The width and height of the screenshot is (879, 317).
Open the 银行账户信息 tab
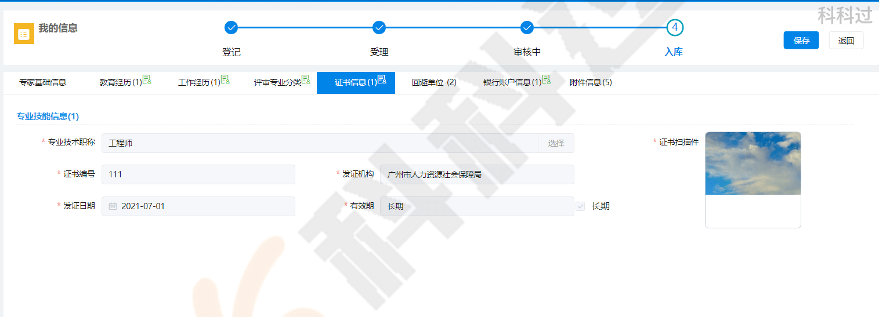[512, 82]
